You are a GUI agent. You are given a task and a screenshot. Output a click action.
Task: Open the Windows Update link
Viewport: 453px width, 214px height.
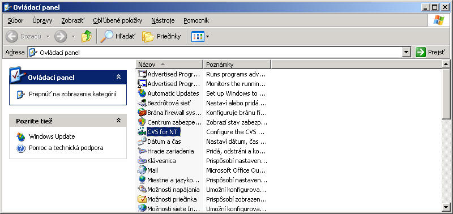[52, 136]
